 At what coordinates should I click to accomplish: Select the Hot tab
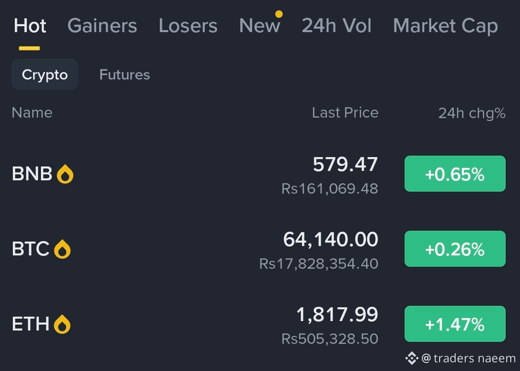pos(30,26)
